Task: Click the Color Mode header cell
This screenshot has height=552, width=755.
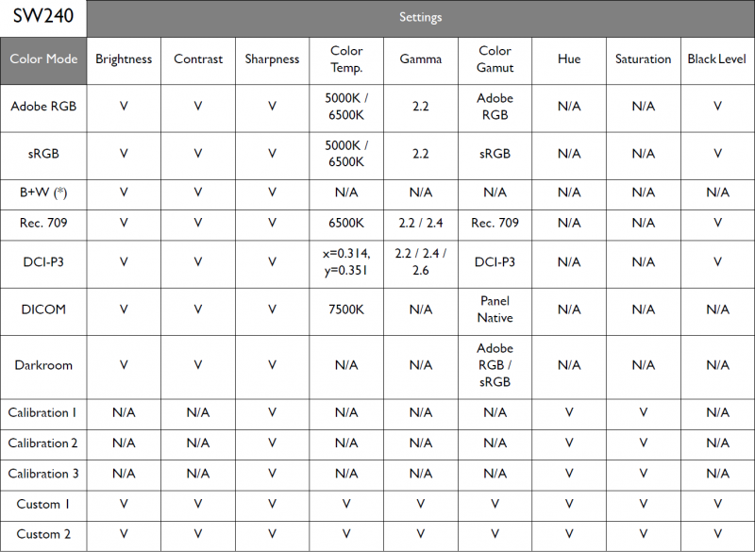Action: pyautogui.click(x=43, y=60)
